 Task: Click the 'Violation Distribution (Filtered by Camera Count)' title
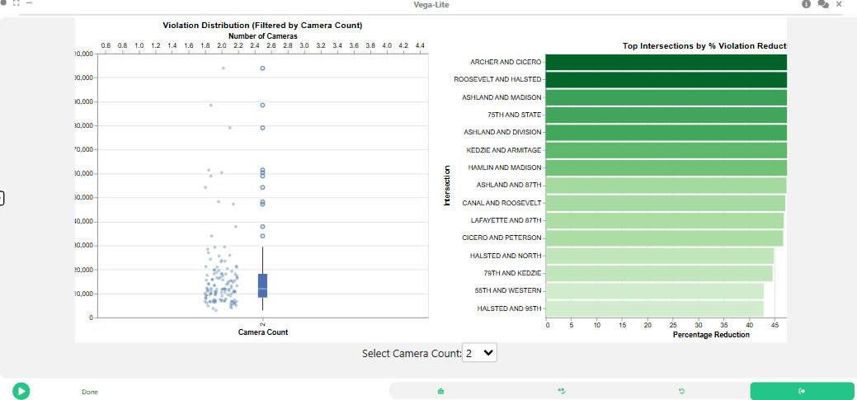pos(262,25)
